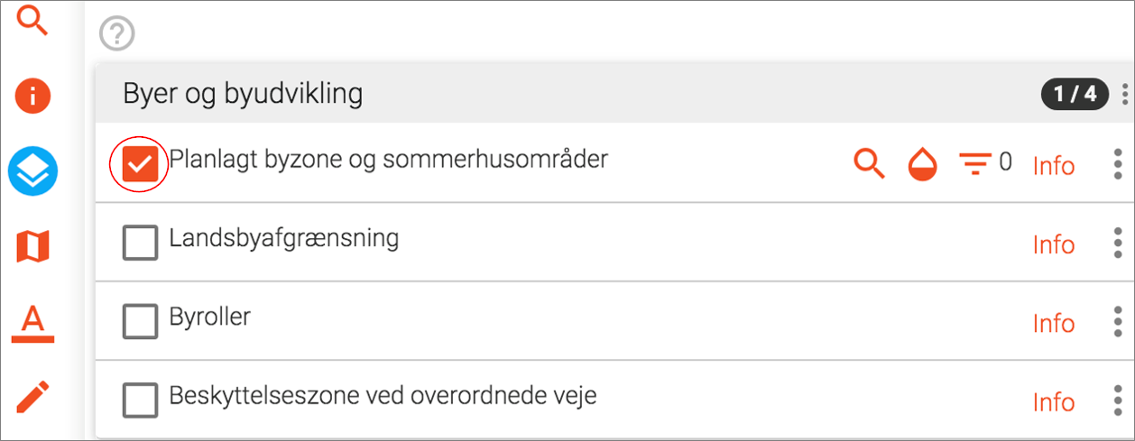Open filter for Planlagt byzone layer

coord(974,165)
